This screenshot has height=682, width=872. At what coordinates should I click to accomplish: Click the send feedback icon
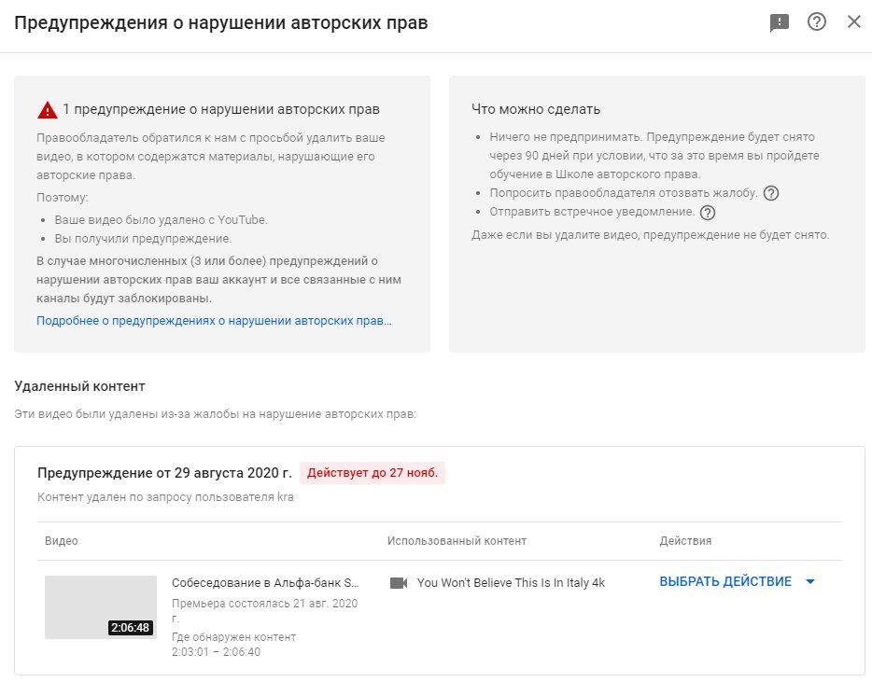780,23
